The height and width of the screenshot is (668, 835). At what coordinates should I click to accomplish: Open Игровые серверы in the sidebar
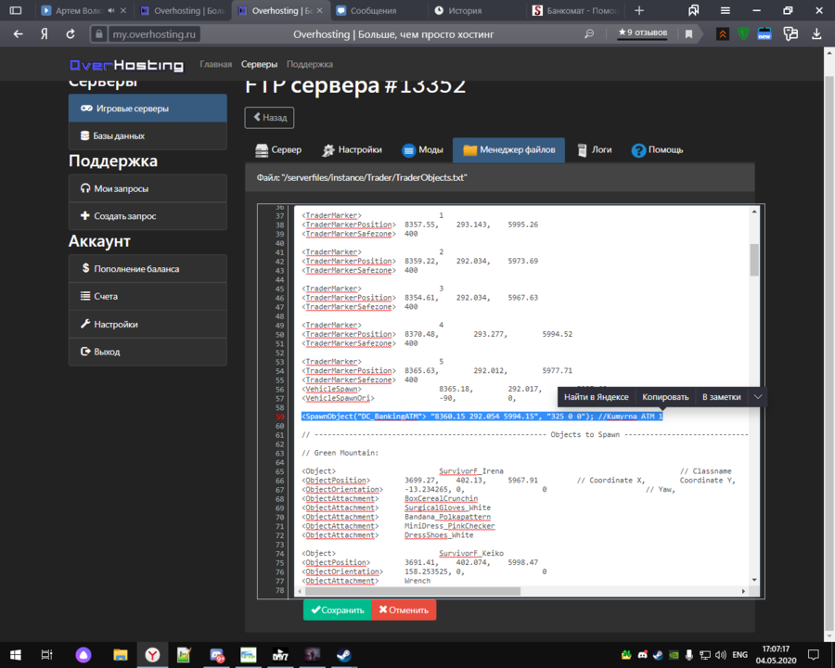(148, 109)
